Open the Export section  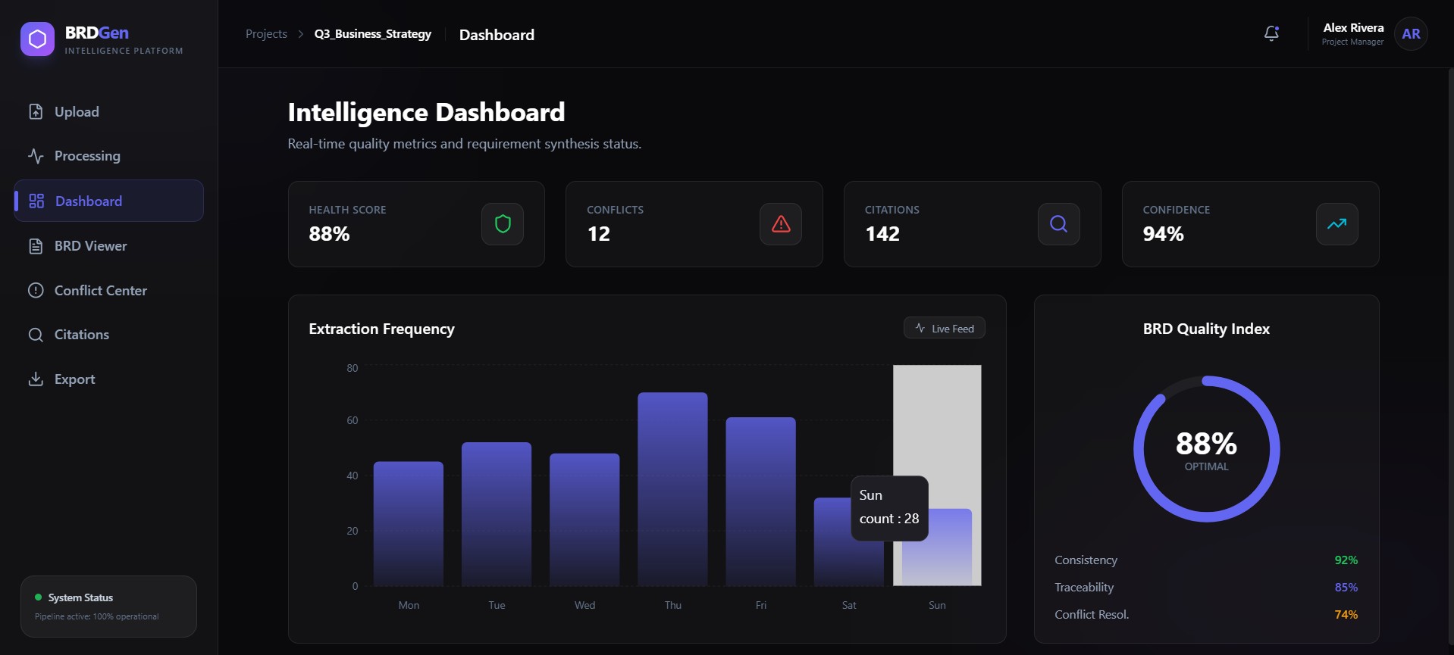point(74,379)
